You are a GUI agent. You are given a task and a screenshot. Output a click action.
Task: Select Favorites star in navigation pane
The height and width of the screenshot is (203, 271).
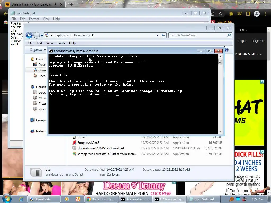33,59
